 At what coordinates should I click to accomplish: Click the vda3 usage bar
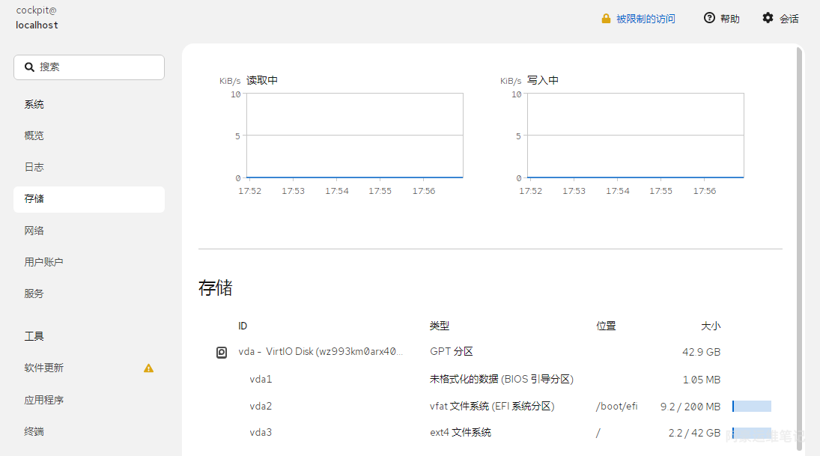751,433
